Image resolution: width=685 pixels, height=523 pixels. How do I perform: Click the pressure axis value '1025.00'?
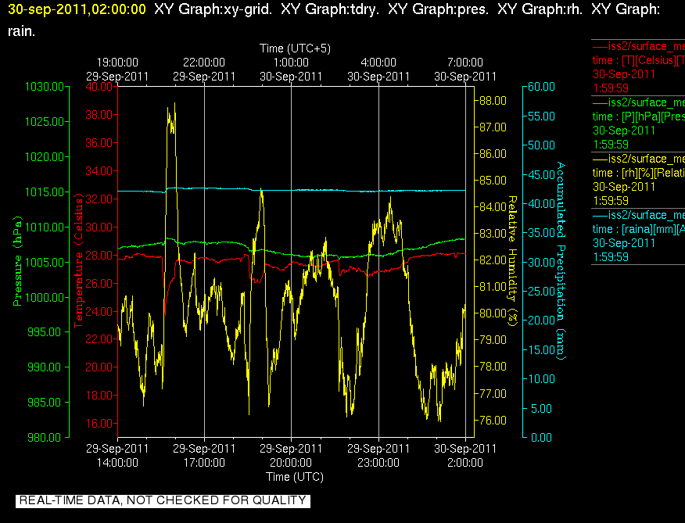coord(45,121)
